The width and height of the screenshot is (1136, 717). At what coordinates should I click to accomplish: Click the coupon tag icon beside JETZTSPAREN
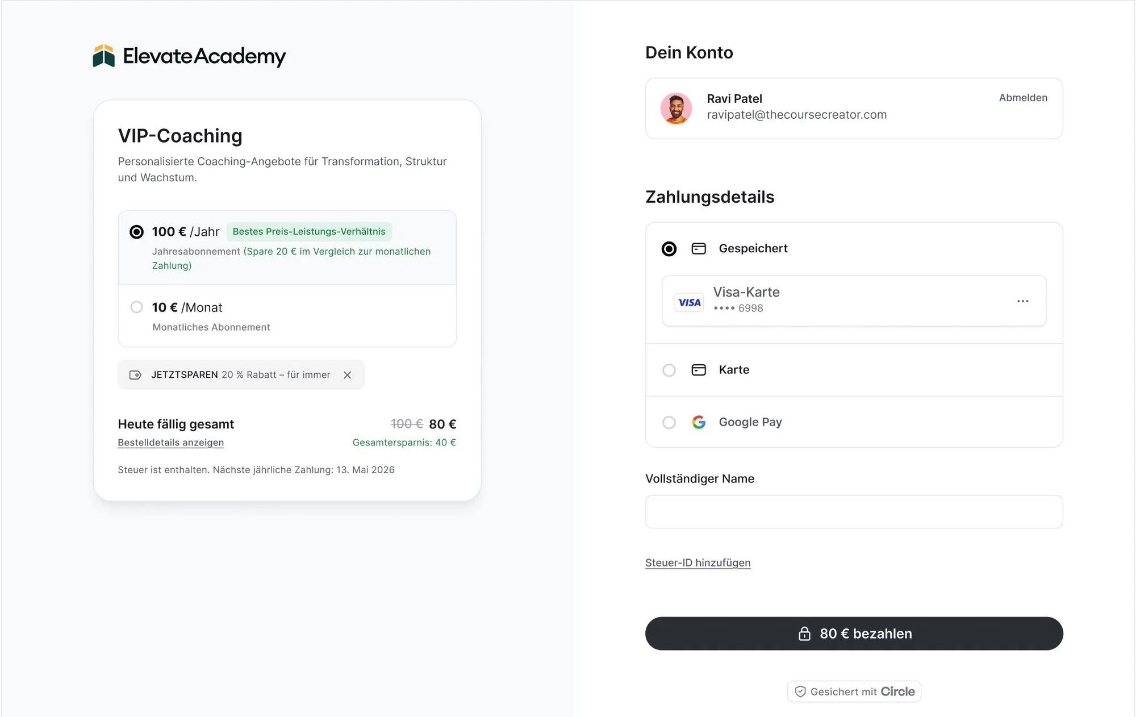click(x=135, y=375)
